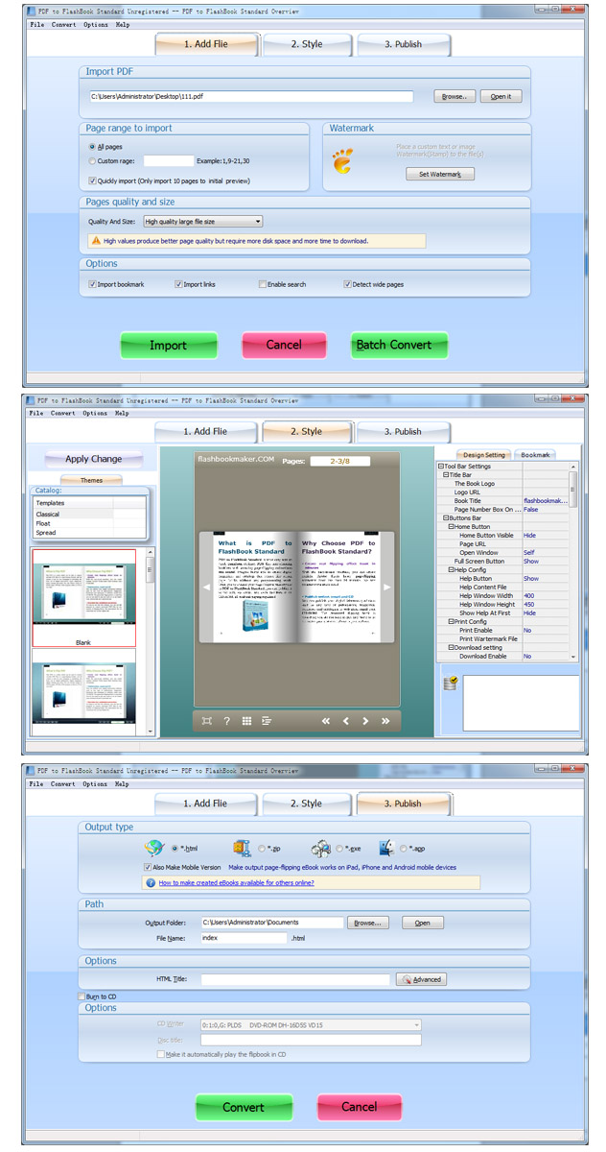Open the table of contents icon on flipbook toolbar
This screenshot has width=606, height=1152.
coord(267,720)
